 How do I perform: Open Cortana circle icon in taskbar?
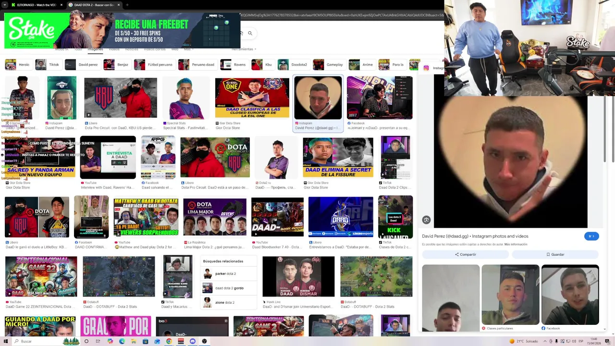pyautogui.click(x=86, y=341)
